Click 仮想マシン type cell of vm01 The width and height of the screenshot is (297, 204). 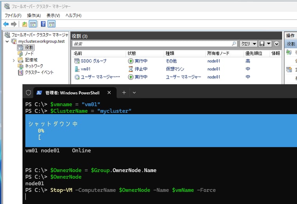(175, 69)
